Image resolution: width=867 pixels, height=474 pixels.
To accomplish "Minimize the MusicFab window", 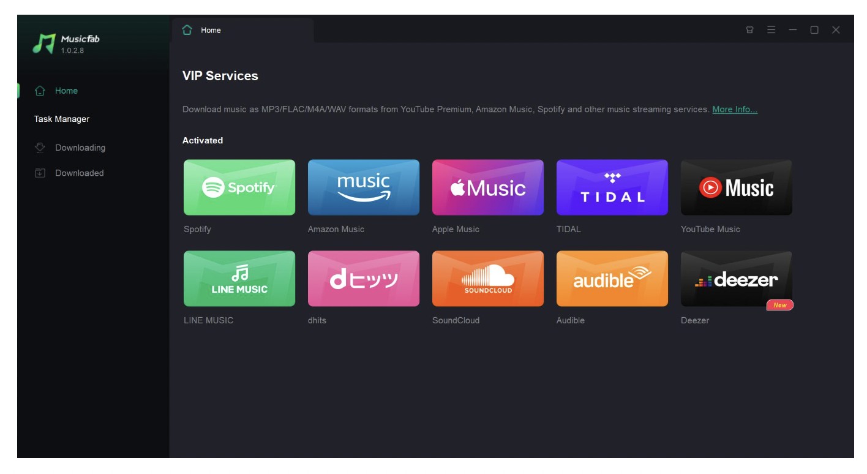I will [x=793, y=30].
